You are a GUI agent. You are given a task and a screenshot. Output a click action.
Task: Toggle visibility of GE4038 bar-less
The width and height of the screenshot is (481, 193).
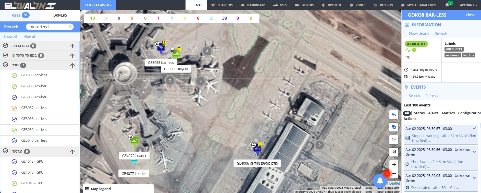[14, 75]
